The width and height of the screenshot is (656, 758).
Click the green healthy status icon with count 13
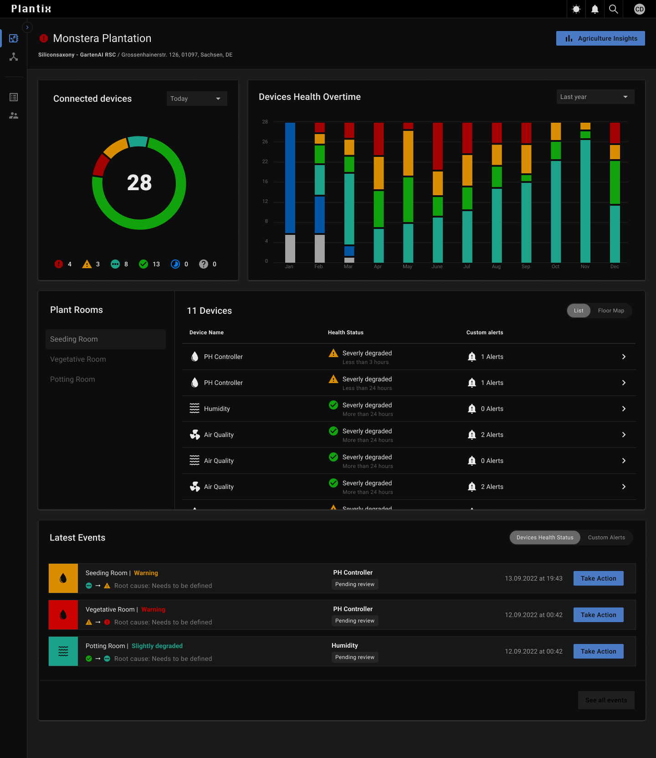[143, 264]
